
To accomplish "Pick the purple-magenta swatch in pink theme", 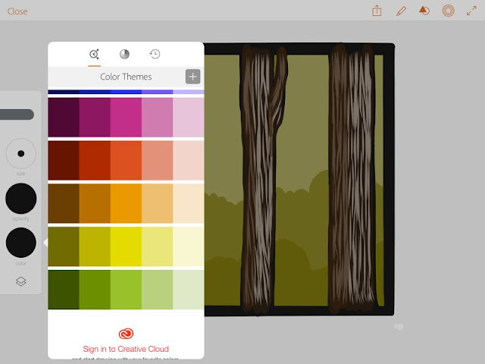I will coord(95,118).
